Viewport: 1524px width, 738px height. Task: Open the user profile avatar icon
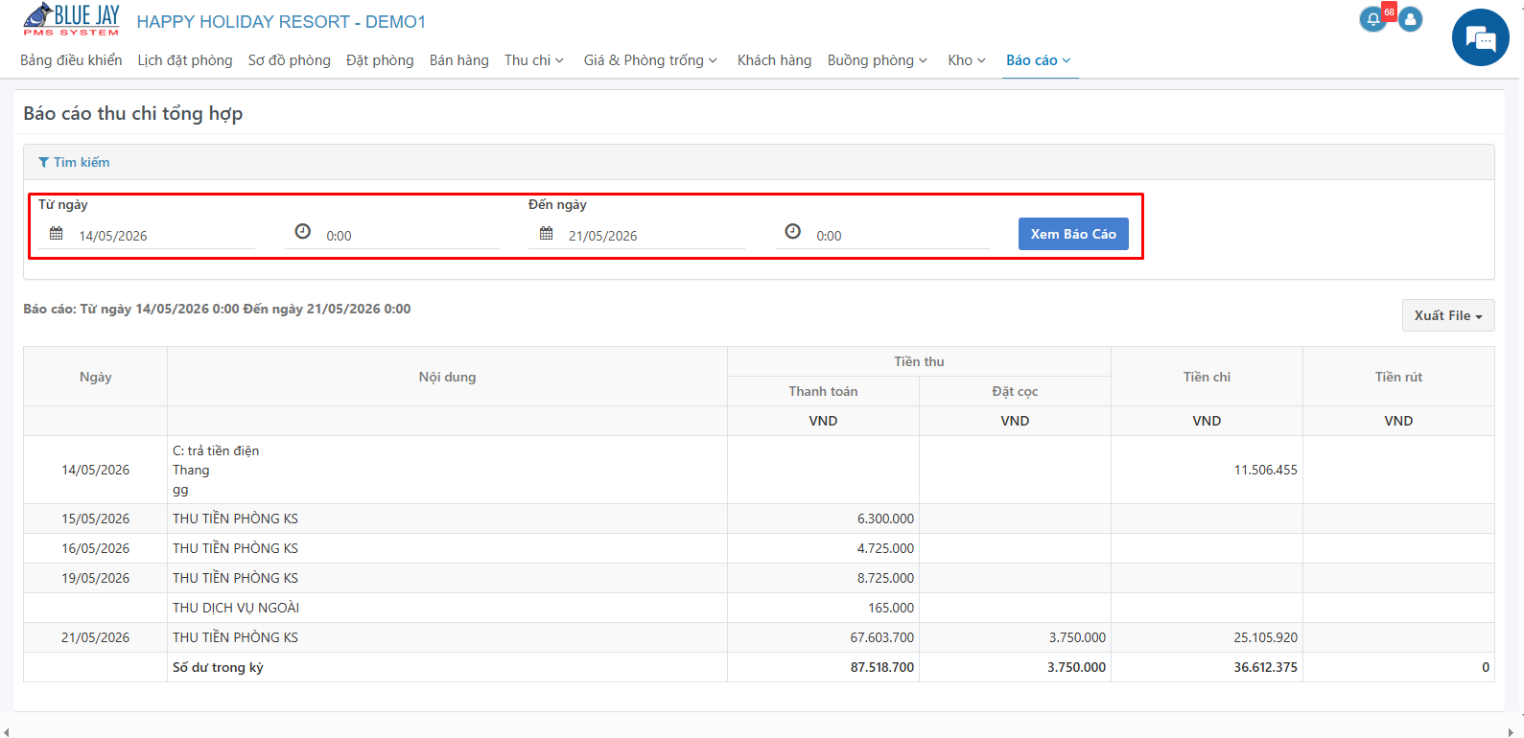coord(1410,19)
